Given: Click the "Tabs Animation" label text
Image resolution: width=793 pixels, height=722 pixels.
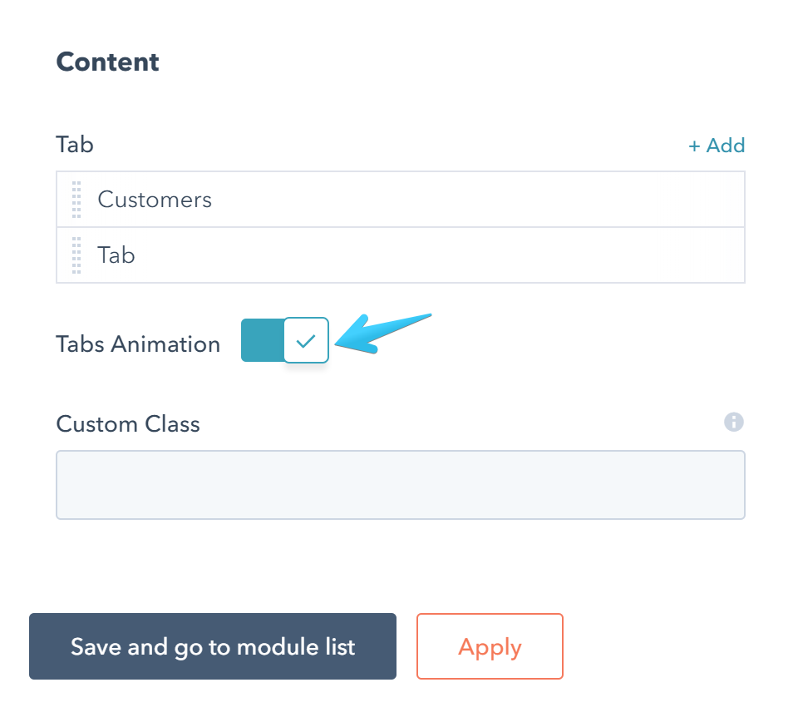Looking at the screenshot, I should click(138, 344).
